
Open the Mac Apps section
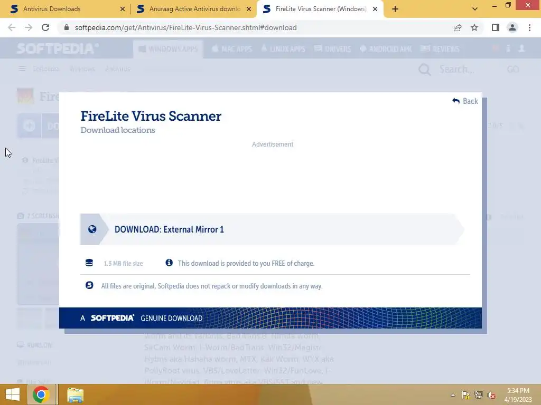[231, 49]
